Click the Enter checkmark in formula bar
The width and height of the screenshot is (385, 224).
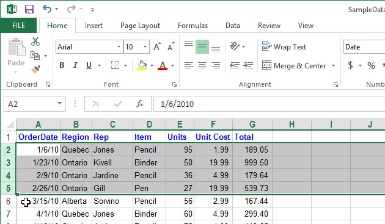(118, 104)
